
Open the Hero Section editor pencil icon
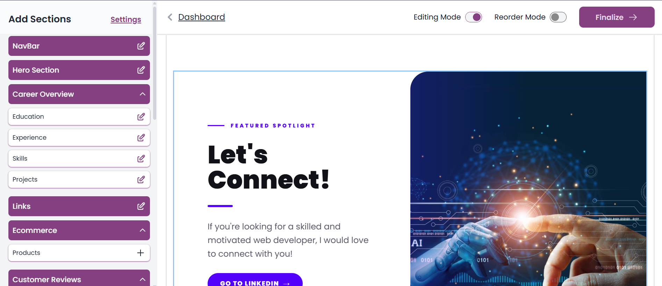(141, 70)
